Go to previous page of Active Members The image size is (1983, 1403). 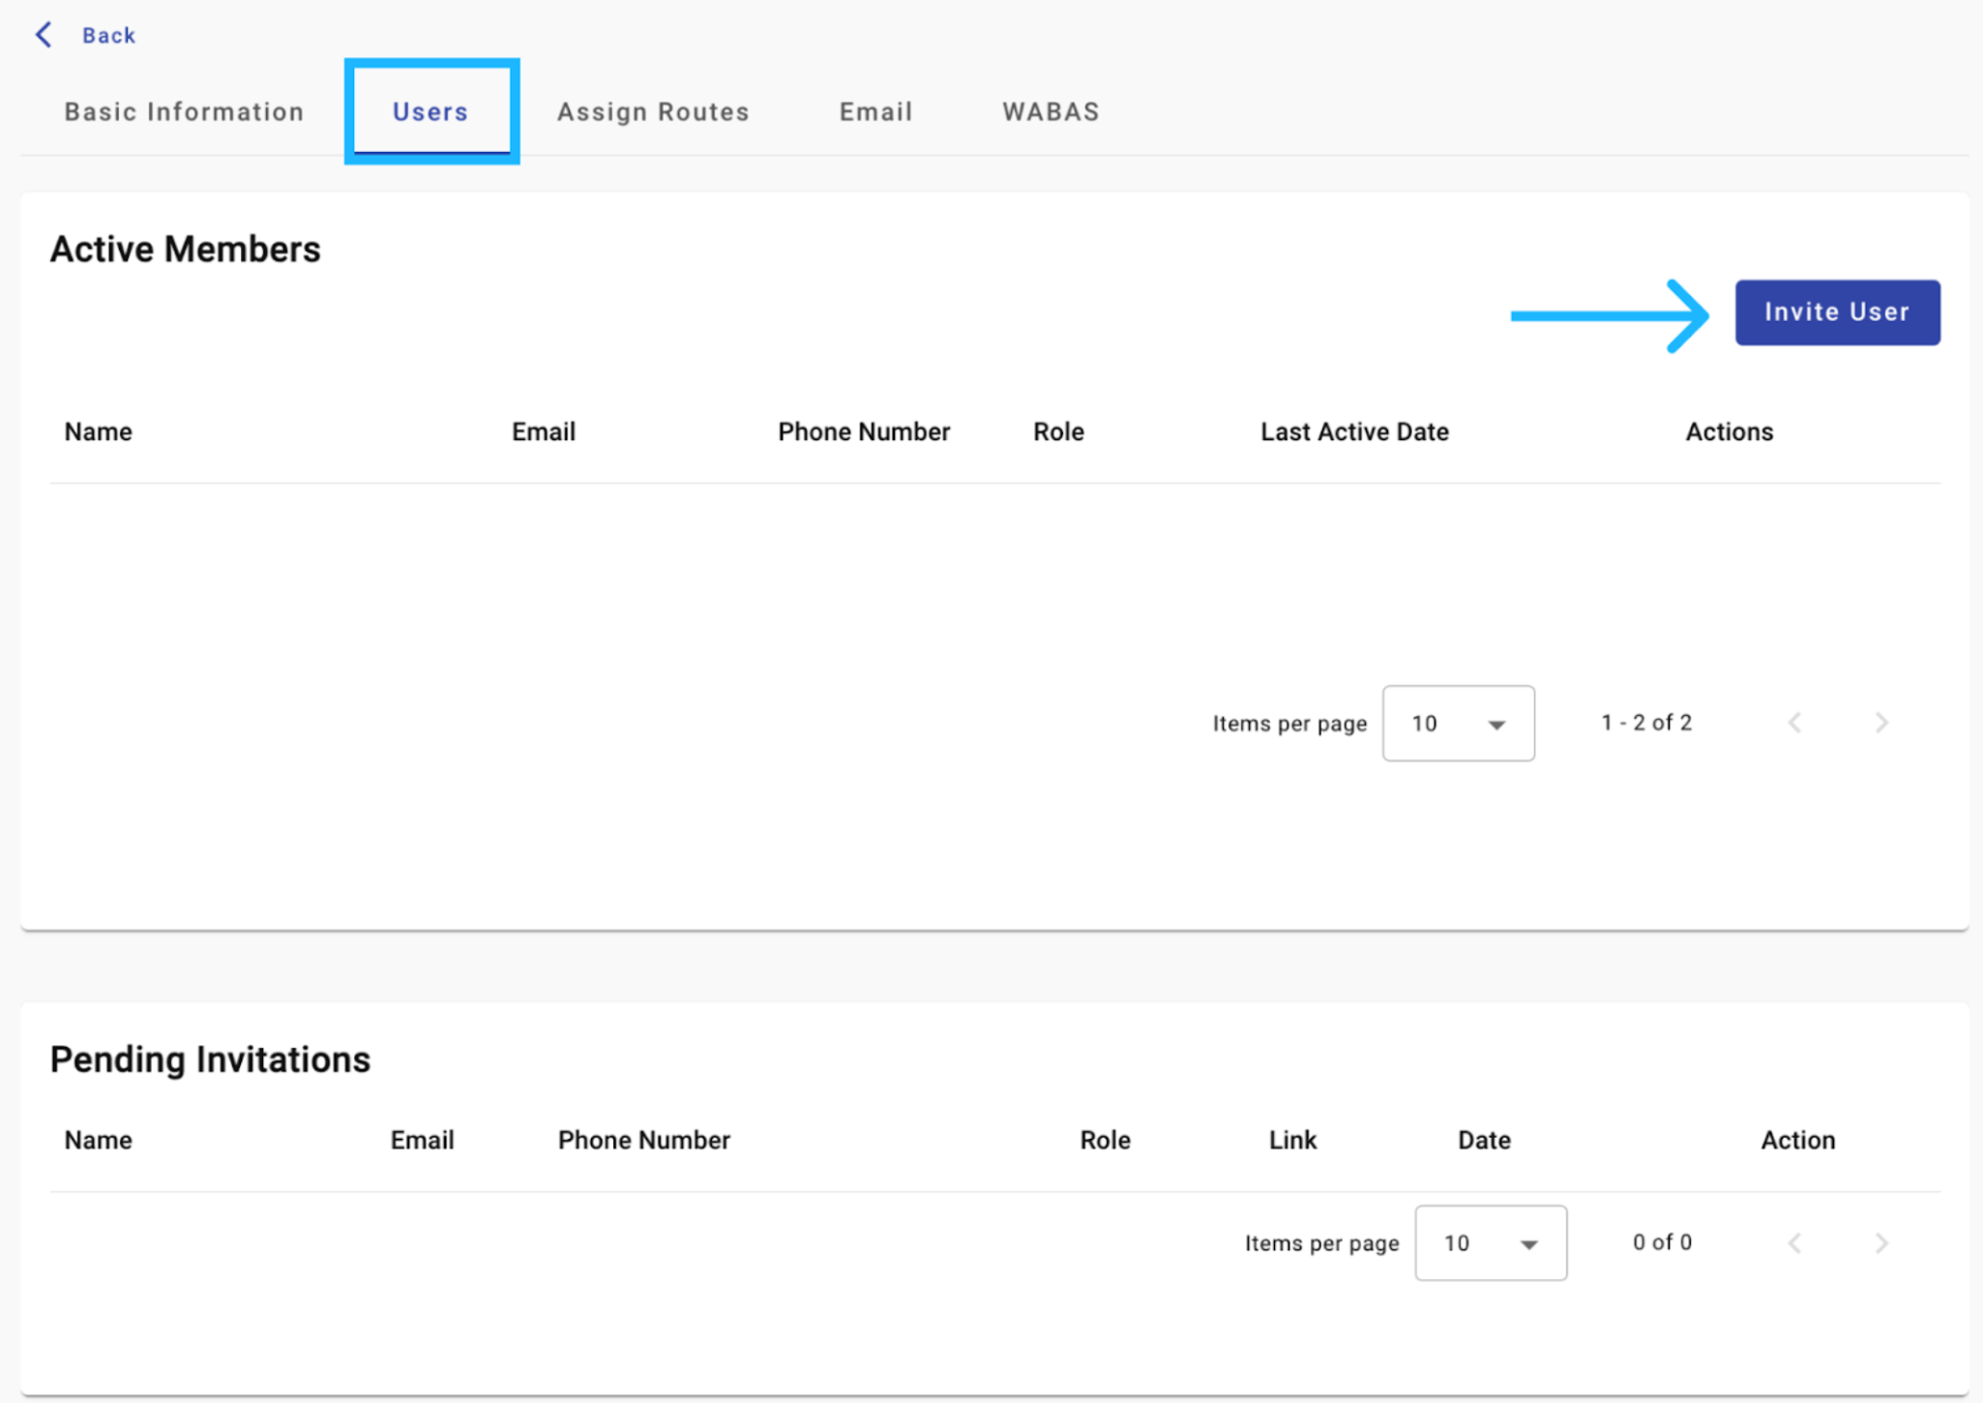pyautogui.click(x=1795, y=723)
